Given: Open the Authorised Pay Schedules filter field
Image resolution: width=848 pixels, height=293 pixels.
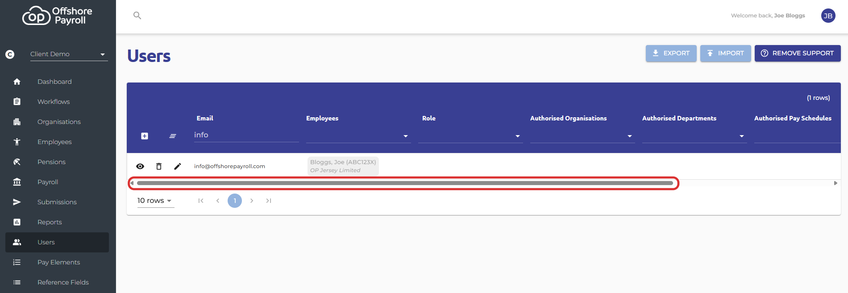Looking at the screenshot, I should point(798,136).
